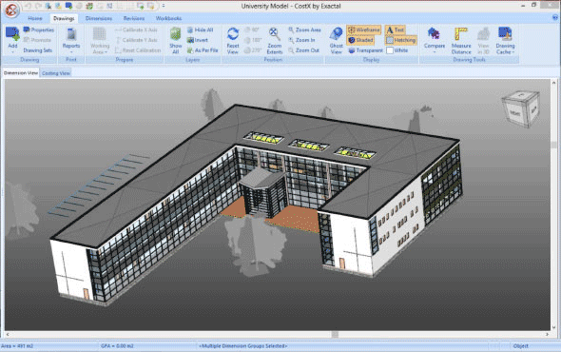Screen dimensions: 561x352
Task: Select the Zoom Area tool
Action: click(304, 29)
